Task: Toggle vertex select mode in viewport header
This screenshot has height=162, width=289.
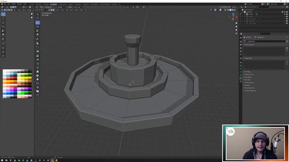Action: 49,10
